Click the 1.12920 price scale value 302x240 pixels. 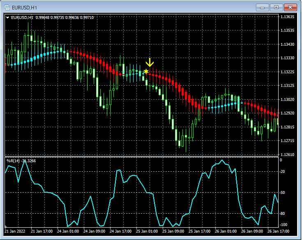(287, 113)
